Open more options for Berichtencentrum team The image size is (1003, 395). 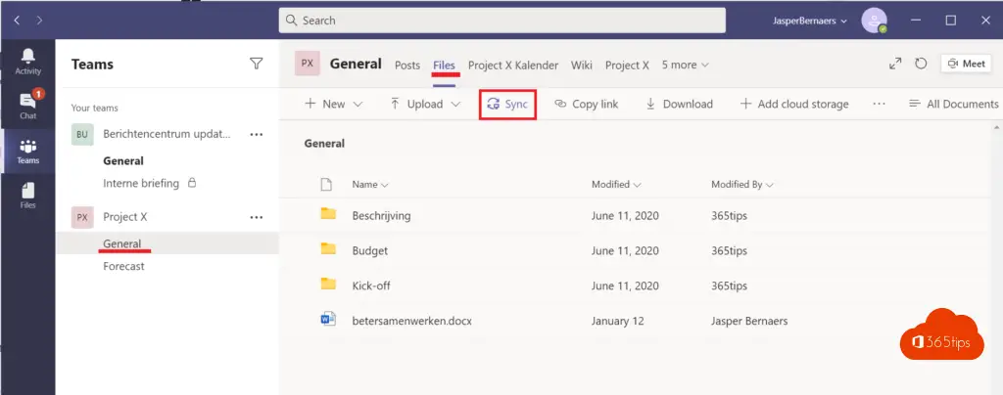257,135
